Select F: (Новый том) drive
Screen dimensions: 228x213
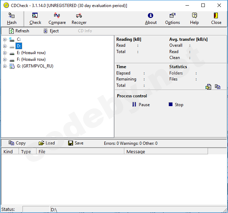(31, 59)
